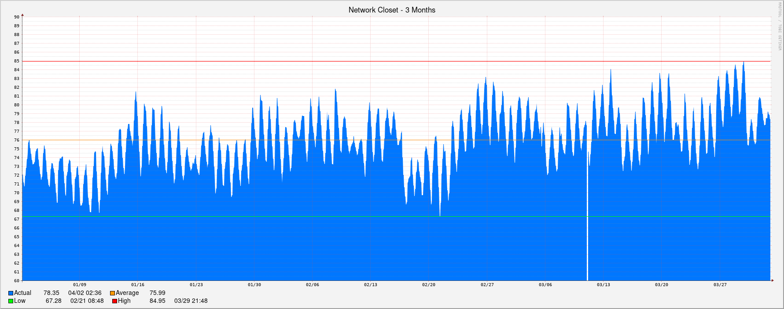
Task: Click the Average value 75.99 in the legend
Action: coord(157,293)
